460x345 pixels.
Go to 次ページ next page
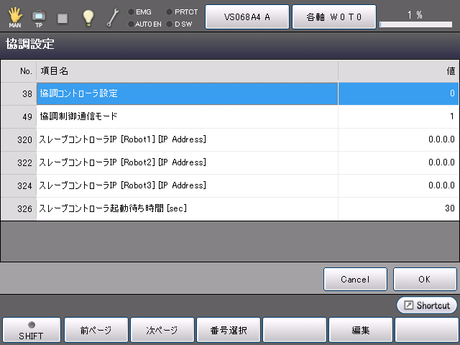click(162, 331)
